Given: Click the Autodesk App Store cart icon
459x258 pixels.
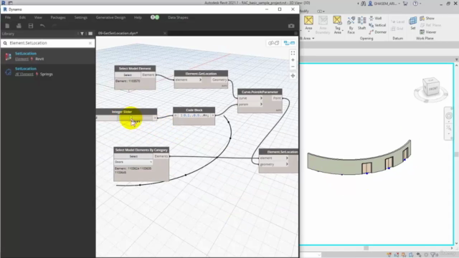Looking at the screenshot, I should [405, 4].
